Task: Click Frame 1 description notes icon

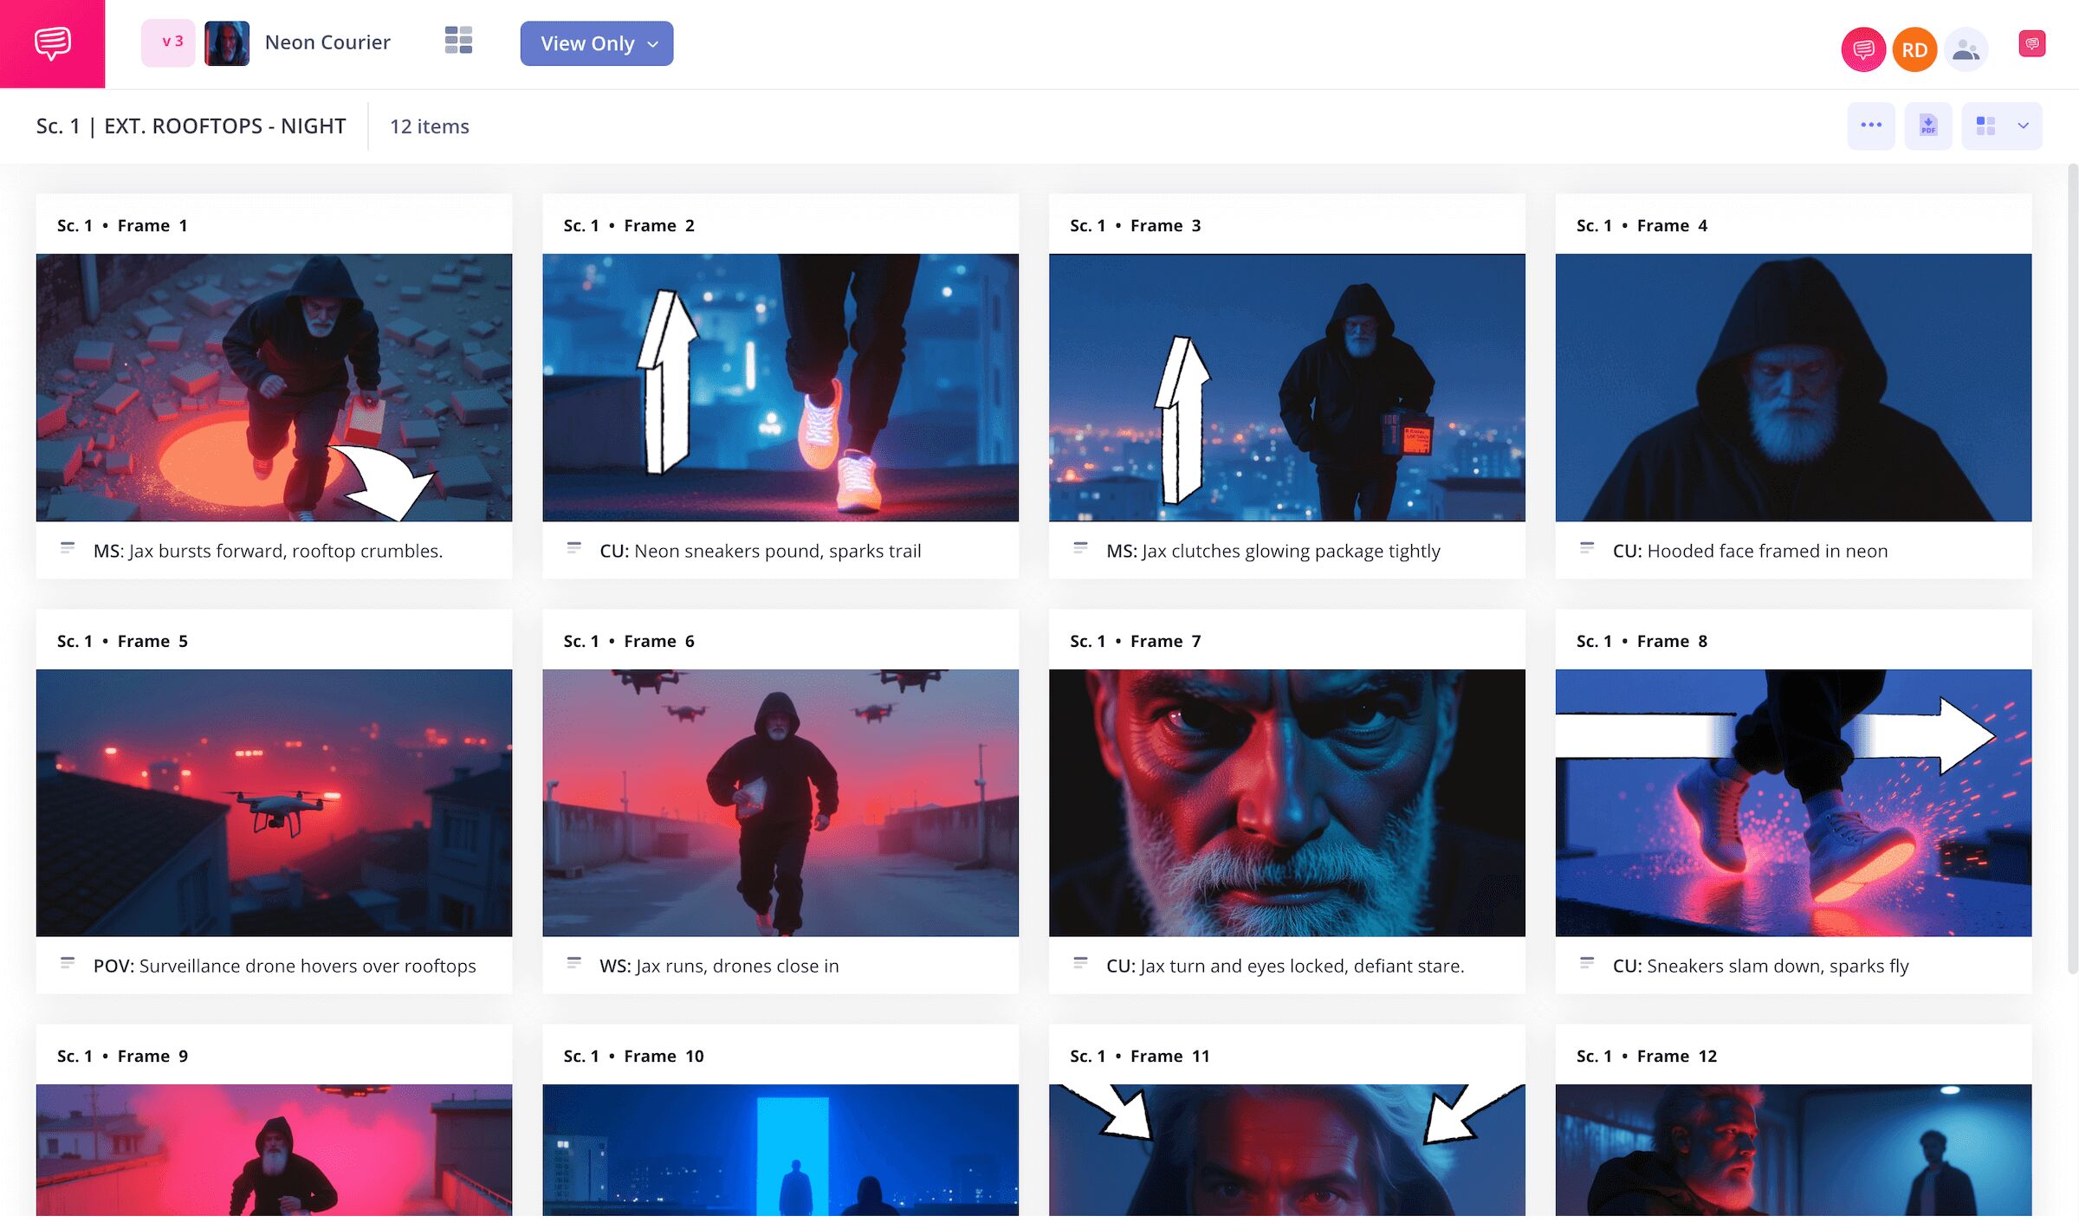Action: (68, 548)
